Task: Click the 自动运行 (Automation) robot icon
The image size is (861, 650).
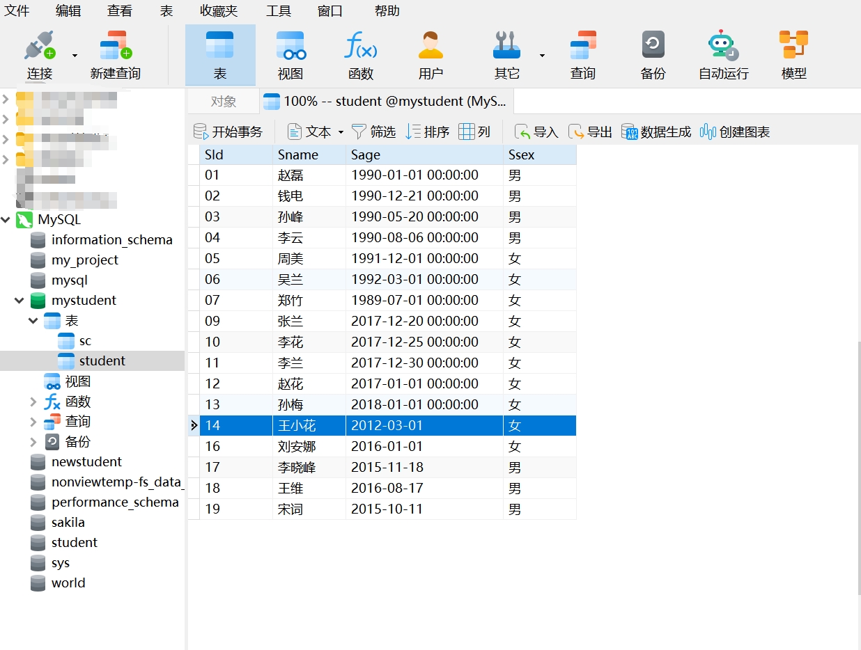Action: [x=723, y=47]
